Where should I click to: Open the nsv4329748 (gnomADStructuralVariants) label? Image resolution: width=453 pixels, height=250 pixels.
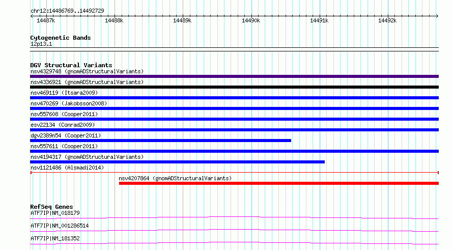87,71
